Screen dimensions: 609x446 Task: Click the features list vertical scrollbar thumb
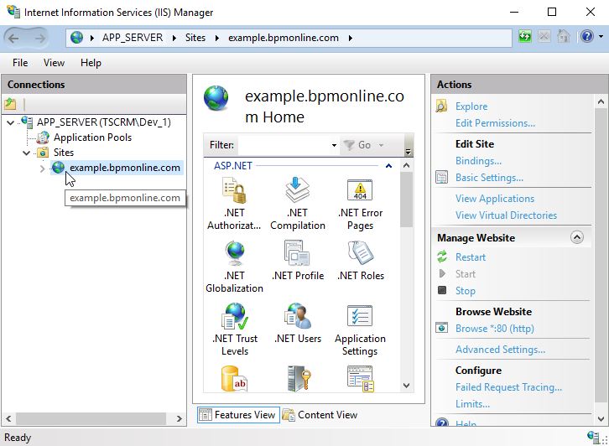(x=406, y=200)
